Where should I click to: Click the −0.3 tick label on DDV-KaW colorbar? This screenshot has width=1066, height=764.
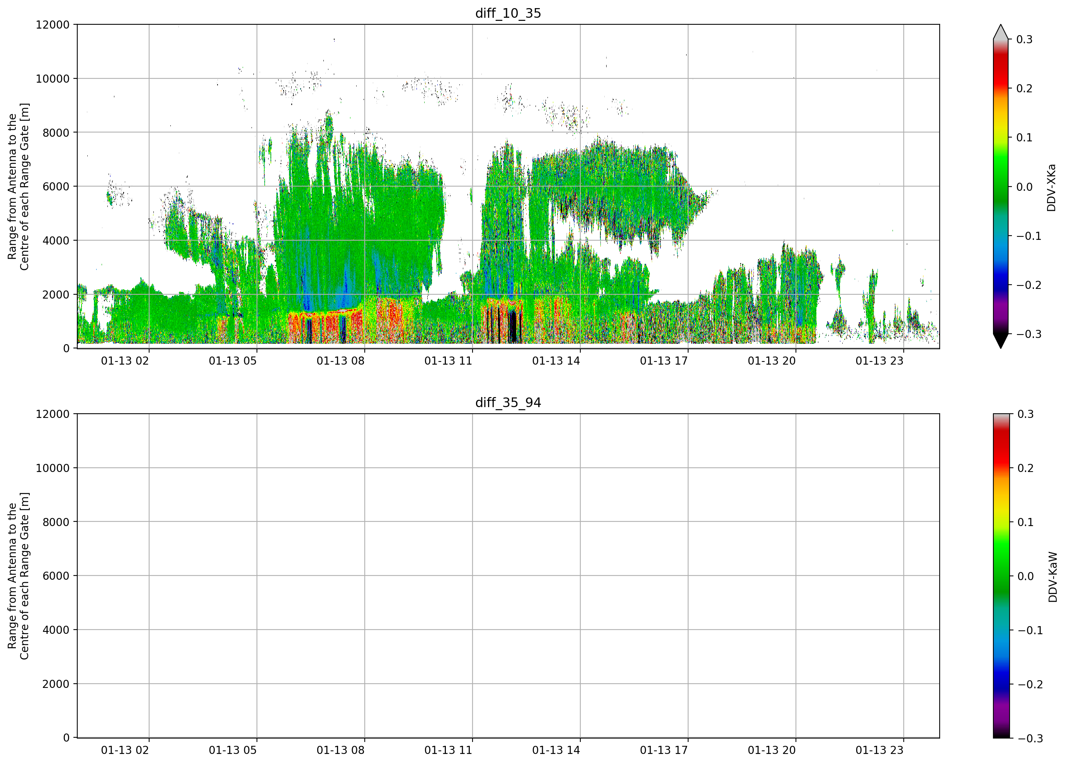(1030, 739)
